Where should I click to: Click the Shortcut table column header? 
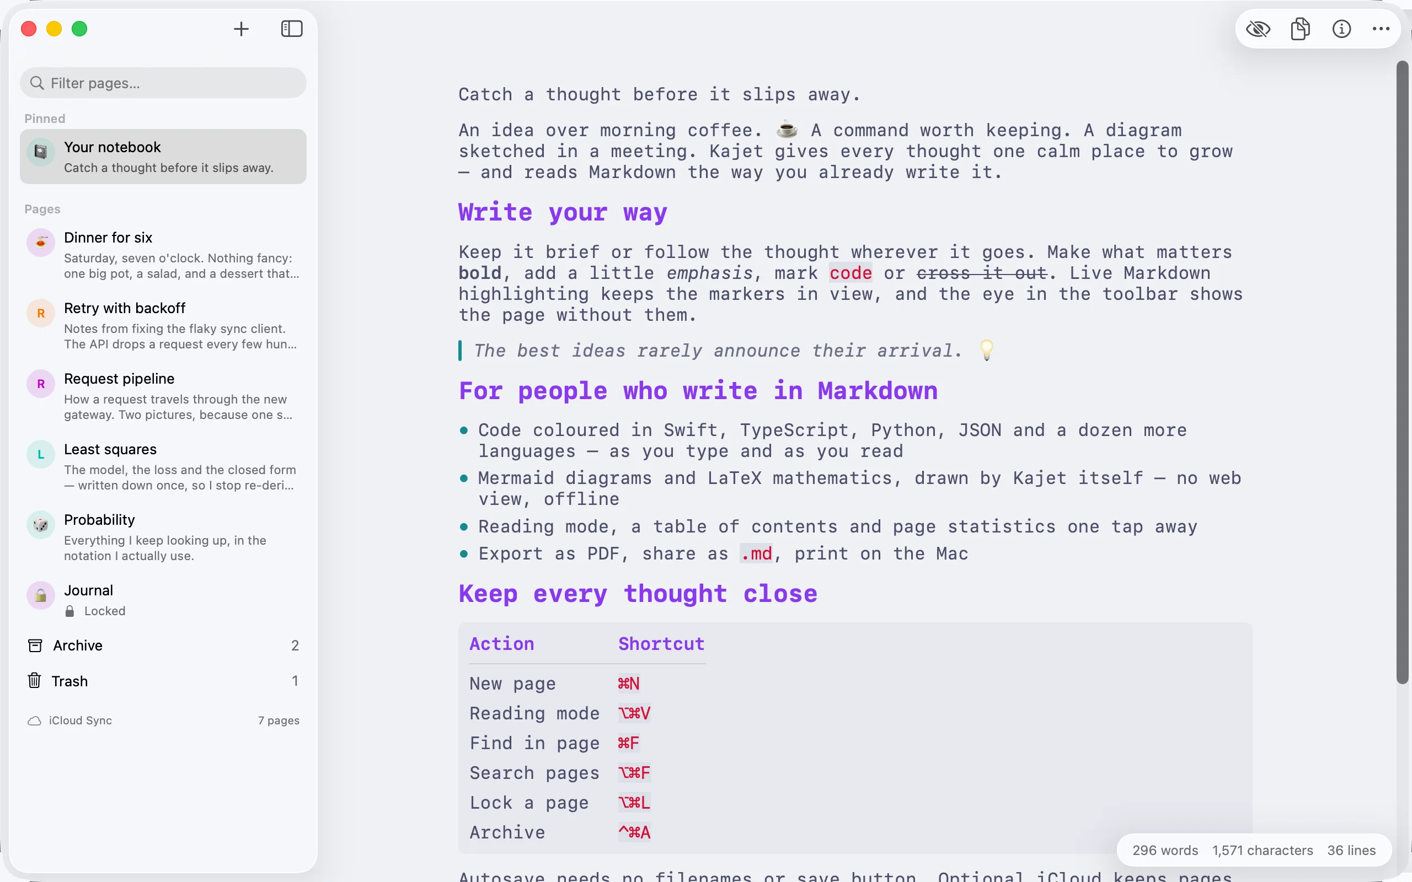pos(661,644)
